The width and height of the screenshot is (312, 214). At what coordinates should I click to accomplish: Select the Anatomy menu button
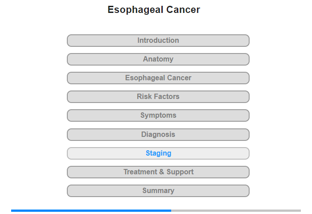(x=158, y=59)
